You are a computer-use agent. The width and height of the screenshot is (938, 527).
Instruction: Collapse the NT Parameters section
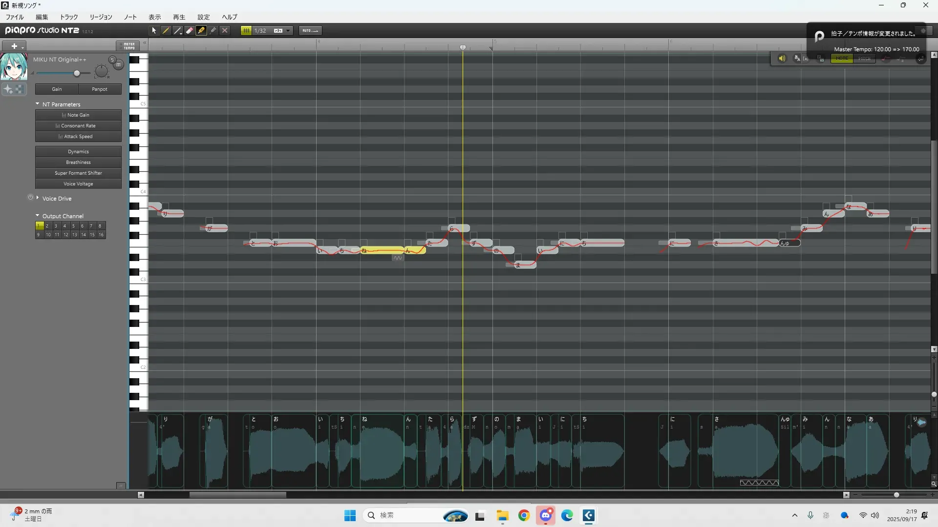coord(38,104)
